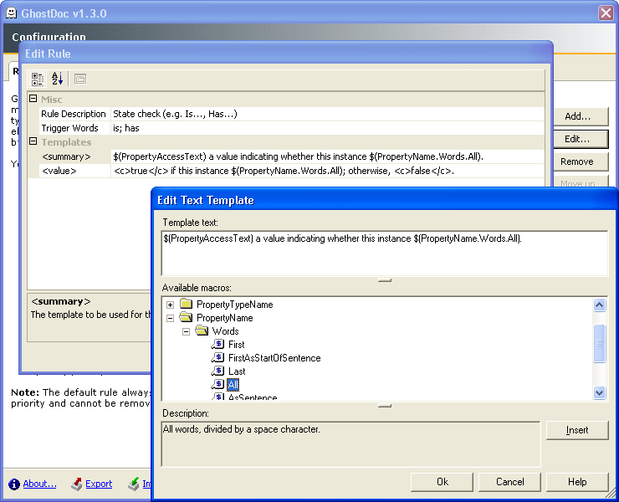Viewport: 619px width, 502px height.
Task: Click the Insert button
Action: pyautogui.click(x=577, y=430)
